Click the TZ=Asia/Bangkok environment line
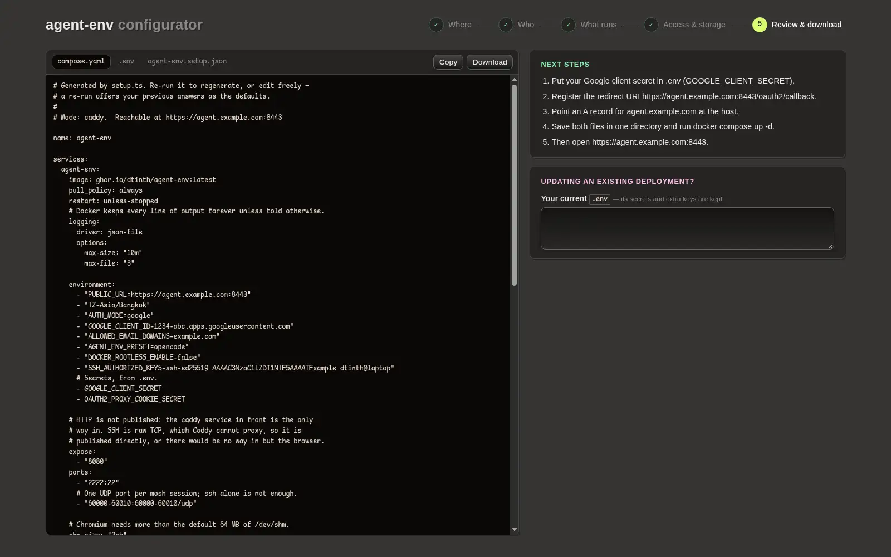The height and width of the screenshot is (557, 891). click(113, 305)
